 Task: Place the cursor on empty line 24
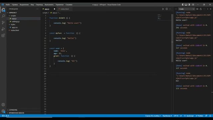click(x=103, y=74)
